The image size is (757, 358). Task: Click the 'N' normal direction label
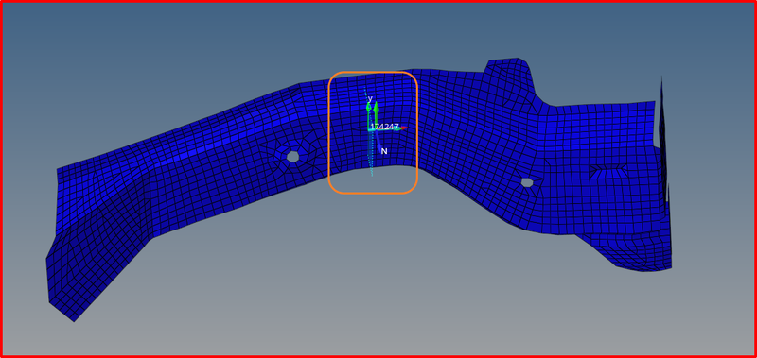click(384, 151)
